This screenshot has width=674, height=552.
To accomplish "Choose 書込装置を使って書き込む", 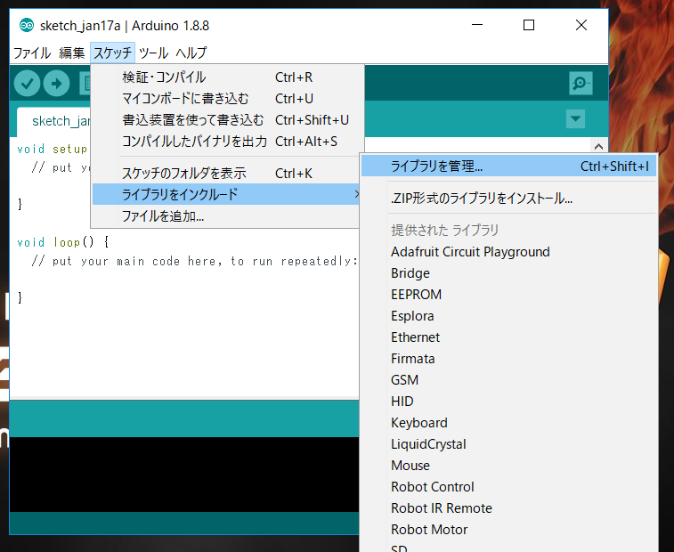I will tap(227, 120).
